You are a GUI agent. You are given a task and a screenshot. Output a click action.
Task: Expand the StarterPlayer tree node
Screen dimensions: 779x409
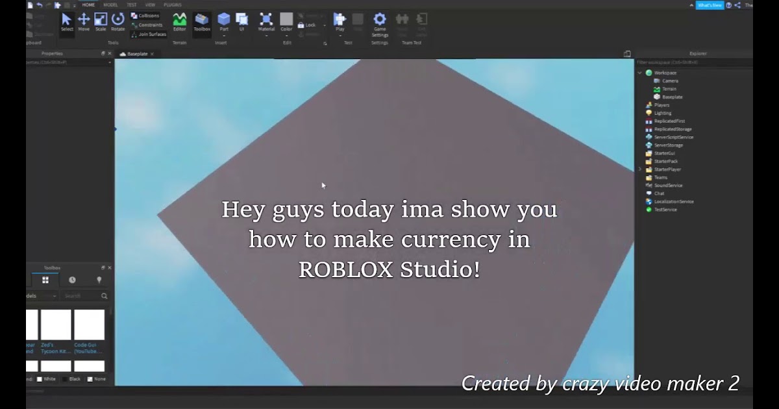tap(639, 169)
